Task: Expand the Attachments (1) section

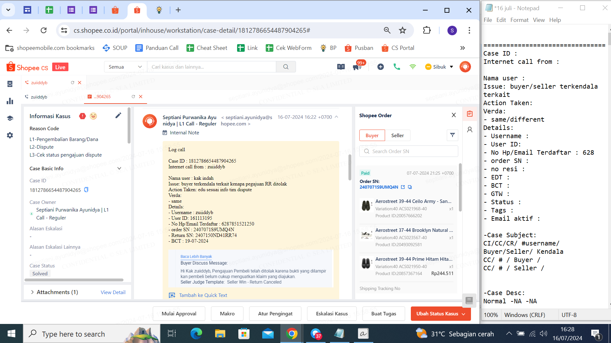Action: 32,292
